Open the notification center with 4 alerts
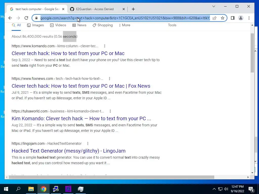 [251, 189]
